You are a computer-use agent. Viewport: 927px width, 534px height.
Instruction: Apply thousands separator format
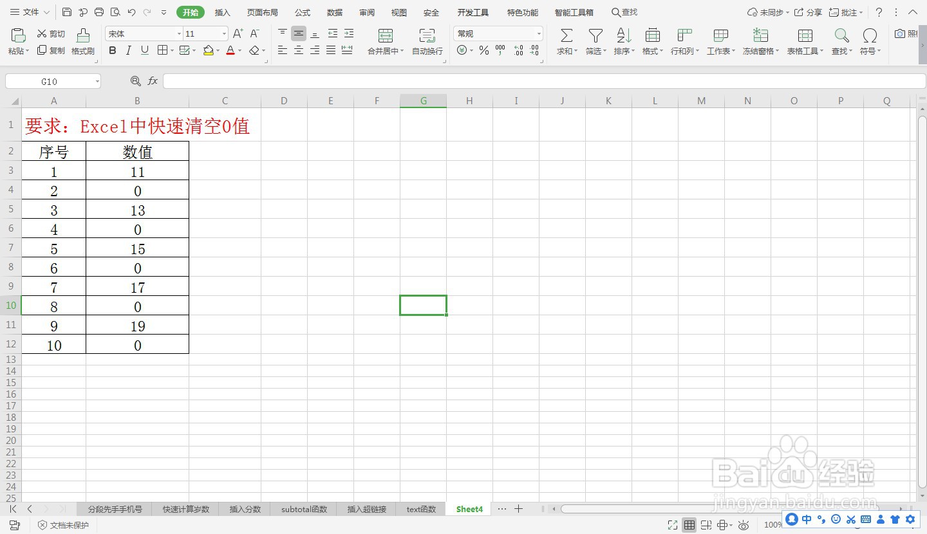tap(500, 50)
